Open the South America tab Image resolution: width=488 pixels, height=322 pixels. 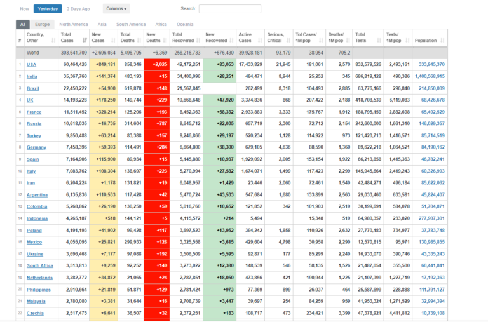tap(131, 24)
